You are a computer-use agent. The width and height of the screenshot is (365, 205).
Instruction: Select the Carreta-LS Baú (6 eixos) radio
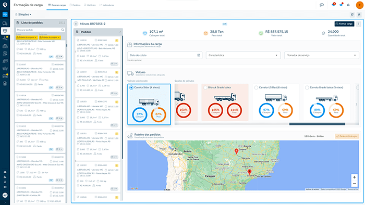click(x=256, y=87)
